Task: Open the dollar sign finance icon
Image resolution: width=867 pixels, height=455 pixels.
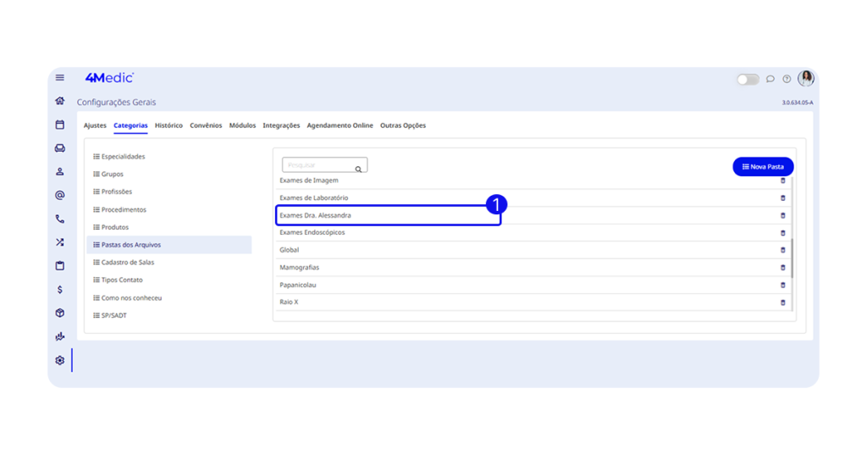Action: click(60, 290)
